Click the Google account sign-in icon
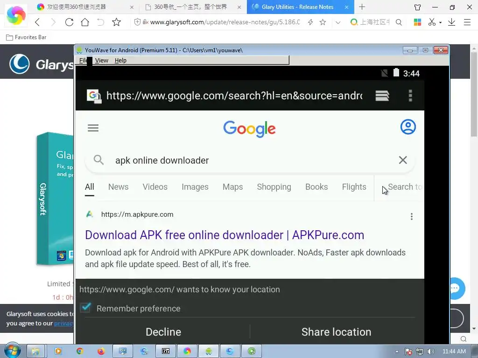The height and width of the screenshot is (358, 478). (408, 127)
